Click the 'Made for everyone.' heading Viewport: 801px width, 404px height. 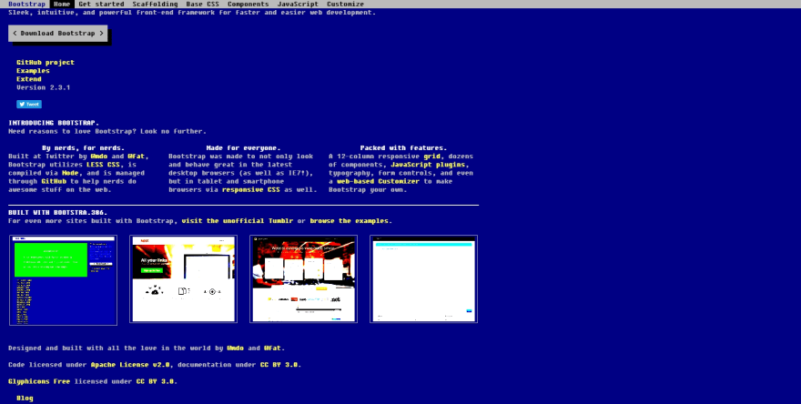243,148
